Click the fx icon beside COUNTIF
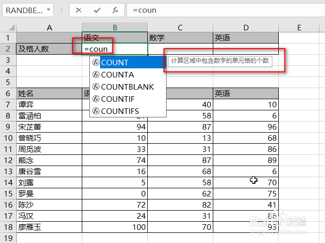 [x=96, y=99]
